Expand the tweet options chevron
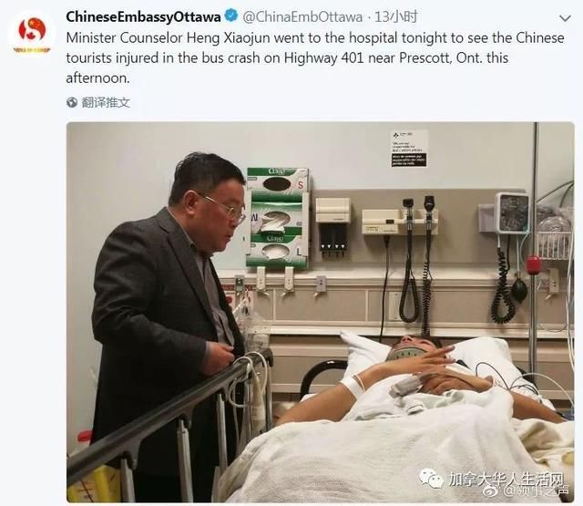Viewport: 583px width, 506px height. (565, 18)
